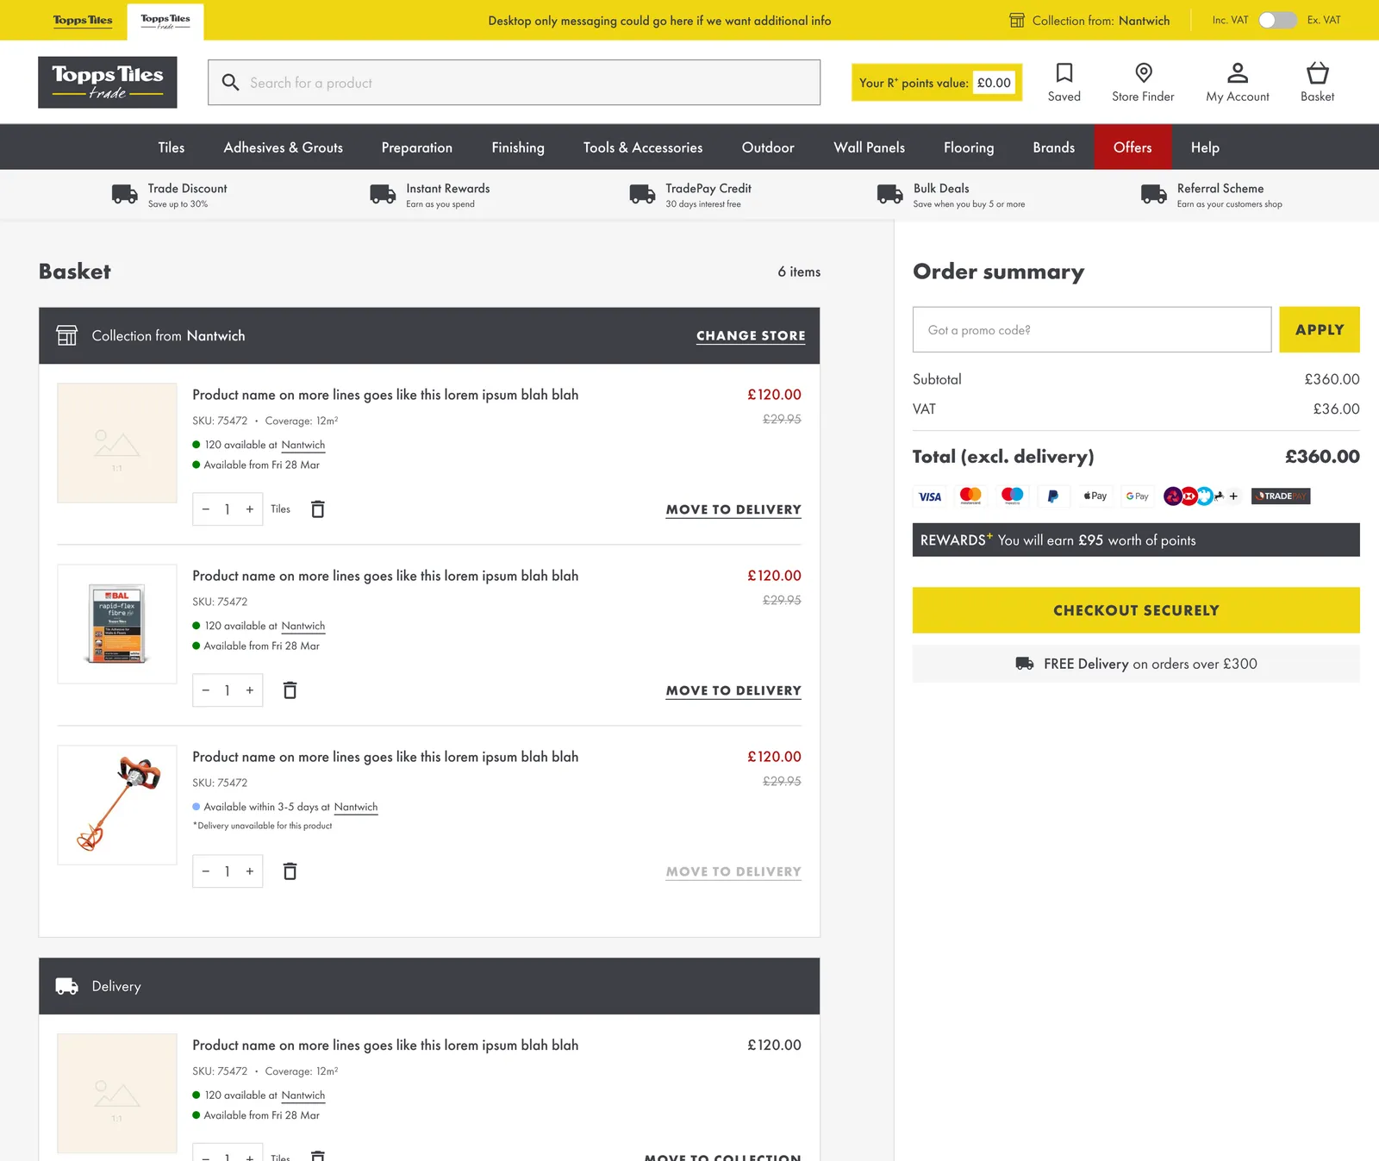Delete the mixer paddle item via trash icon
Viewport: 1379px width, 1161px height.
[290, 871]
